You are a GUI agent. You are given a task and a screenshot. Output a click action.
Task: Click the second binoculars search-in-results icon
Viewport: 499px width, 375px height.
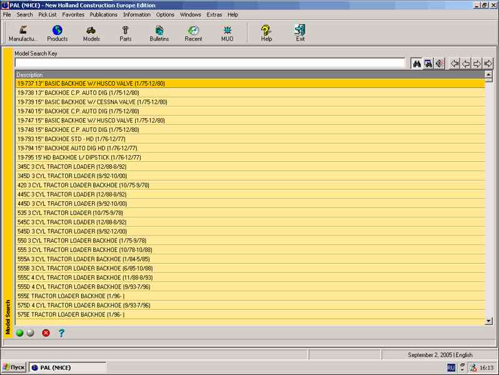pyautogui.click(x=428, y=64)
